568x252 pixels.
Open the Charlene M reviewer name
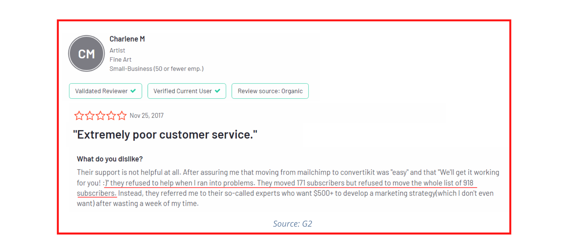click(x=127, y=39)
